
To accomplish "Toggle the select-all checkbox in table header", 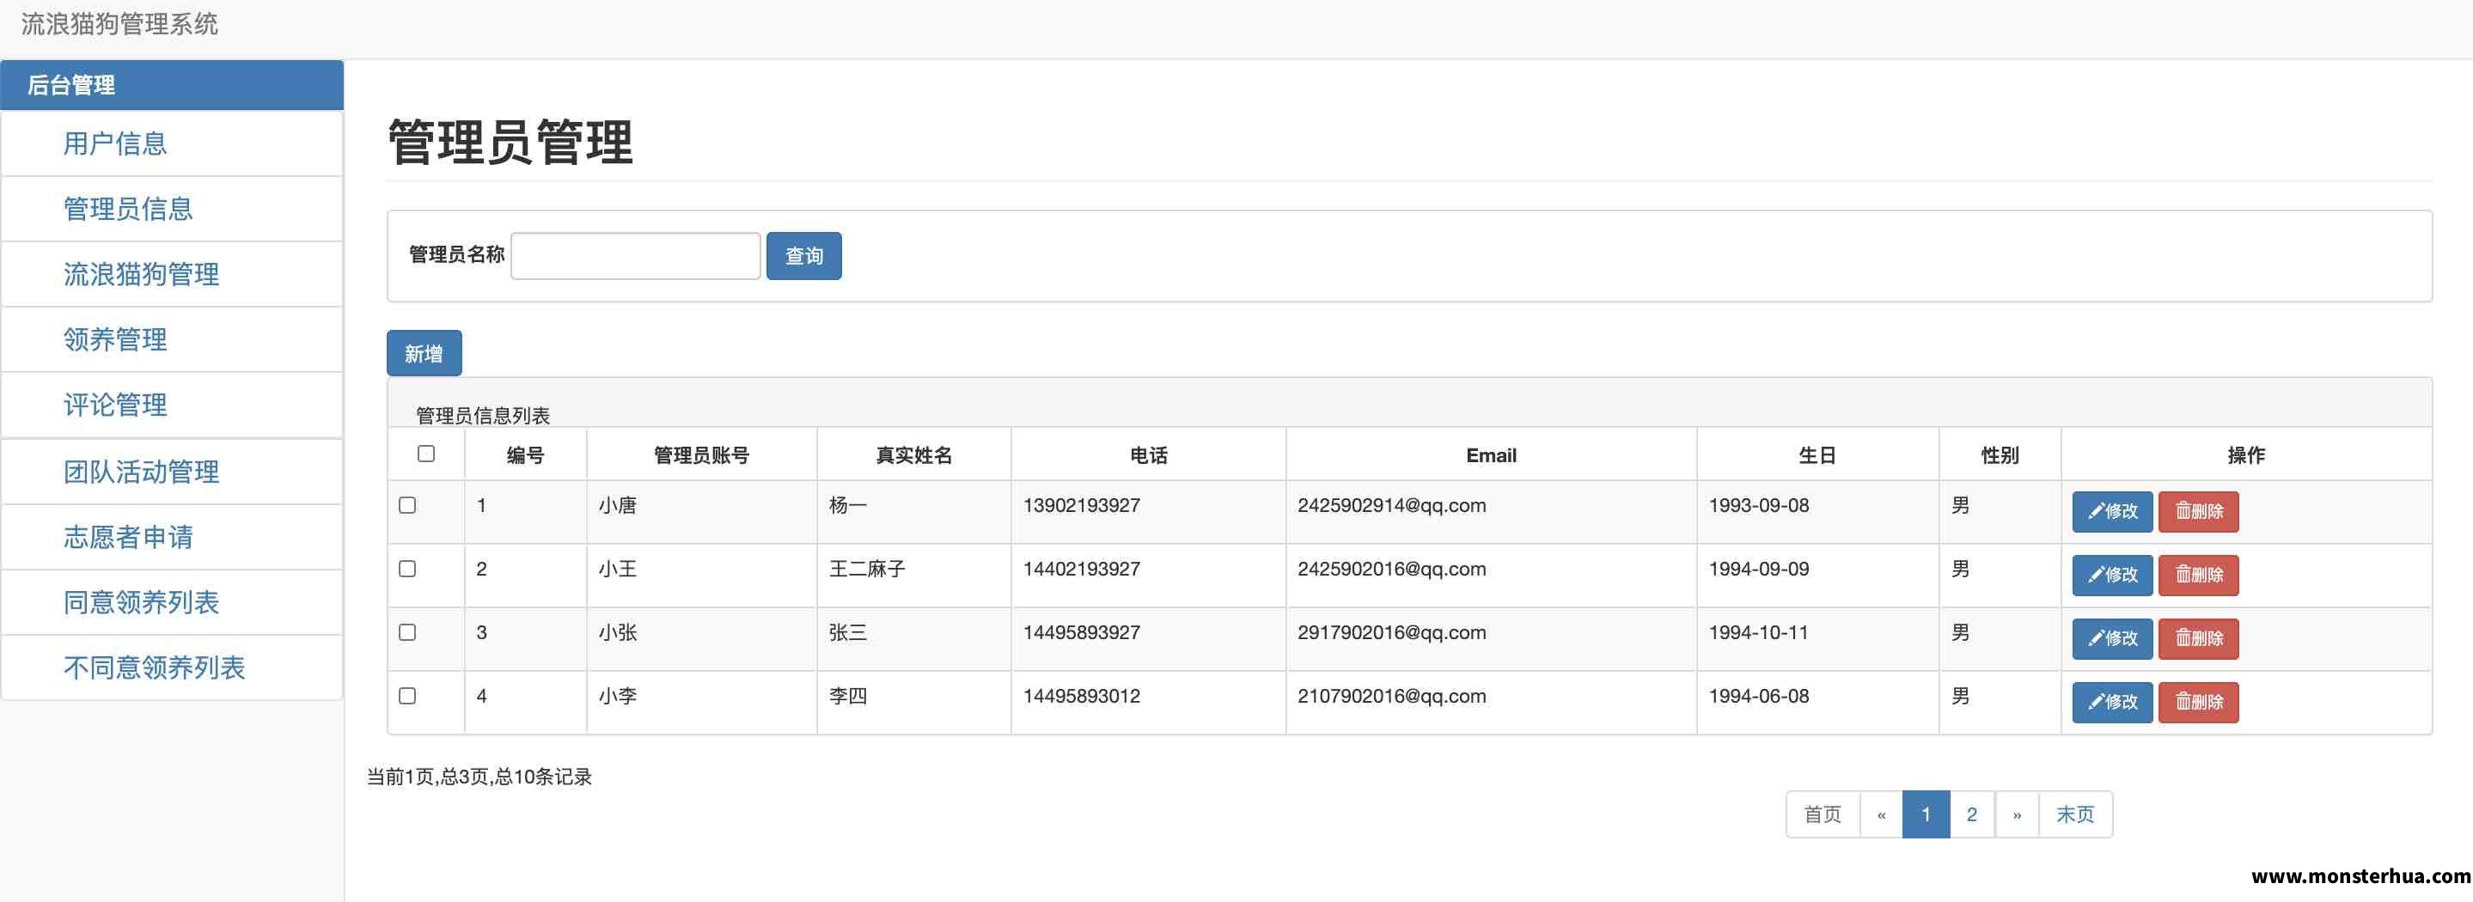I will tap(426, 454).
